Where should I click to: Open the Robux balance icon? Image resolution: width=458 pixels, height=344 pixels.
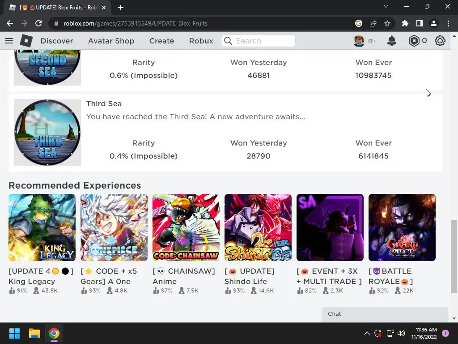tap(414, 41)
